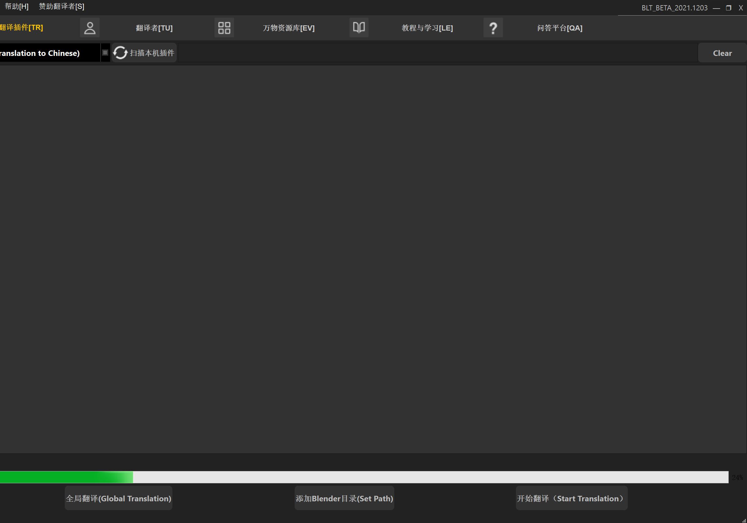Switch to the 翻译者[TU] tab
The height and width of the screenshot is (523, 747).
[x=154, y=28]
